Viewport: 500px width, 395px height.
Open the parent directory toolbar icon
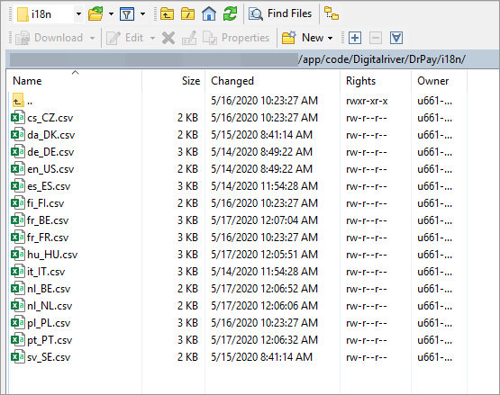click(x=167, y=14)
